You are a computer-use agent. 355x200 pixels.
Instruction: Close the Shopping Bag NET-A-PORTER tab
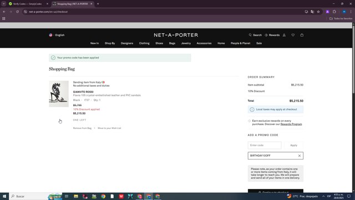pyautogui.click(x=91, y=4)
